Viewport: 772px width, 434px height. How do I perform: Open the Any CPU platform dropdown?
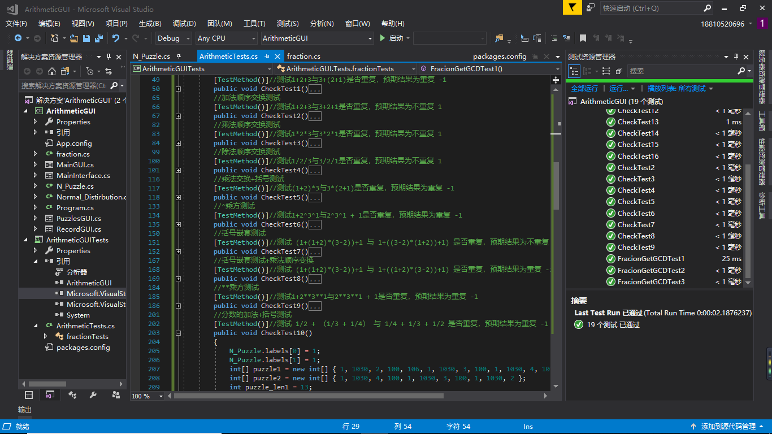click(x=226, y=38)
